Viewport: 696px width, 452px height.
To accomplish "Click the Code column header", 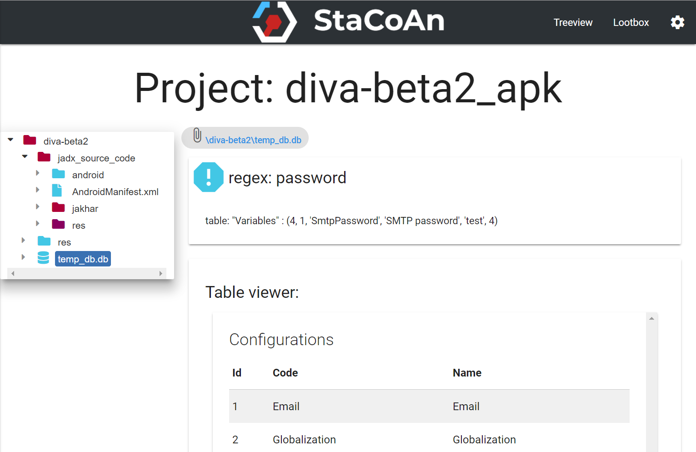I will click(285, 373).
